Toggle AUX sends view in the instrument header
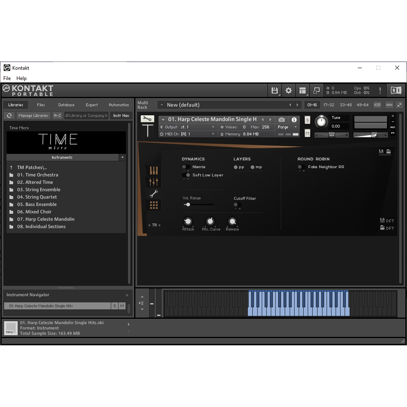Screen dimensions: 407x407 point(393,127)
